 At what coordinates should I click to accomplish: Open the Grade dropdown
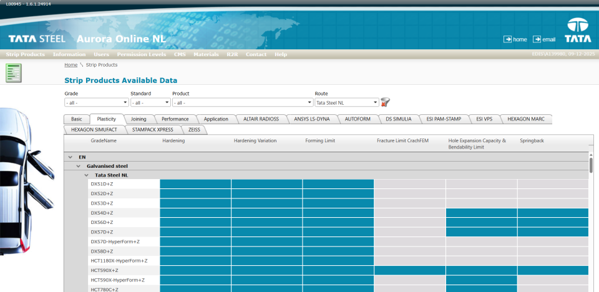96,102
